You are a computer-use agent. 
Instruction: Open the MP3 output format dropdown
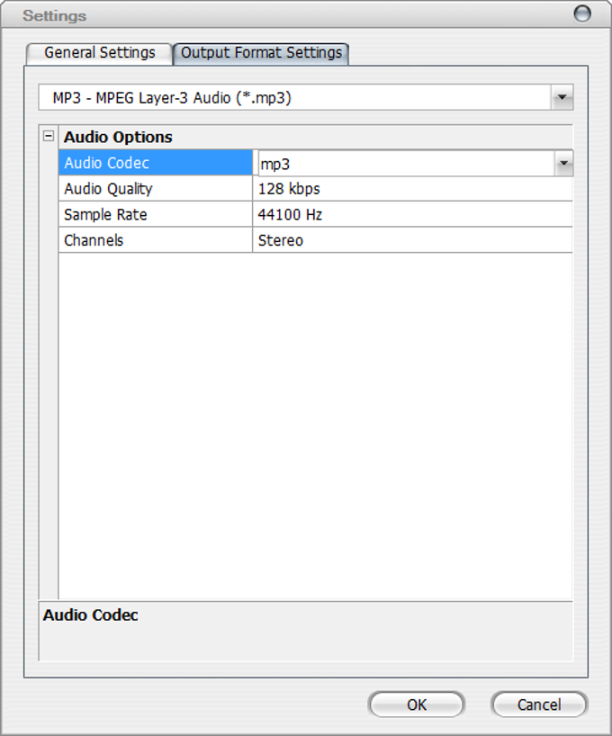click(306, 98)
